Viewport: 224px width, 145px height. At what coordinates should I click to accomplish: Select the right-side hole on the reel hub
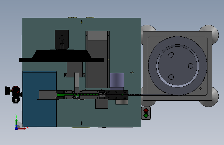tap(190, 66)
